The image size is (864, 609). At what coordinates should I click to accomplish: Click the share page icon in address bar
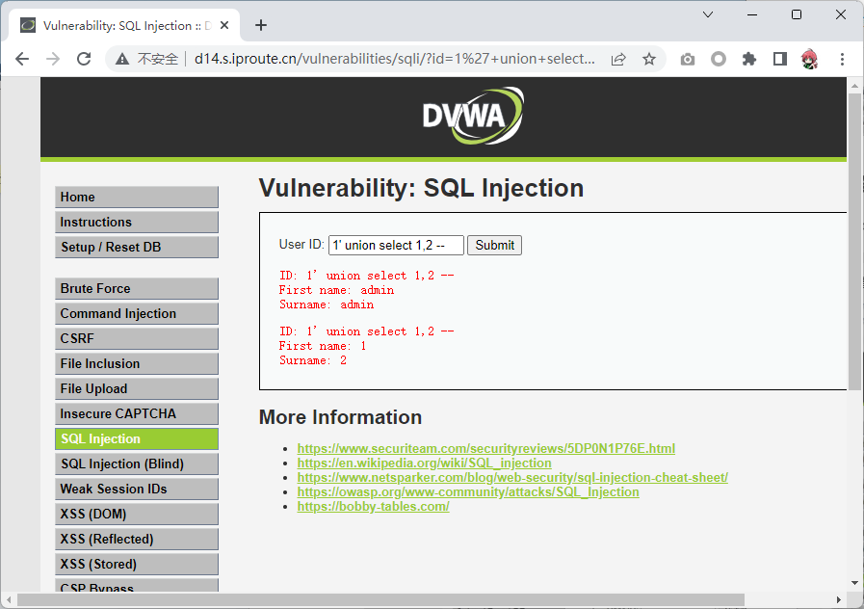(x=618, y=59)
